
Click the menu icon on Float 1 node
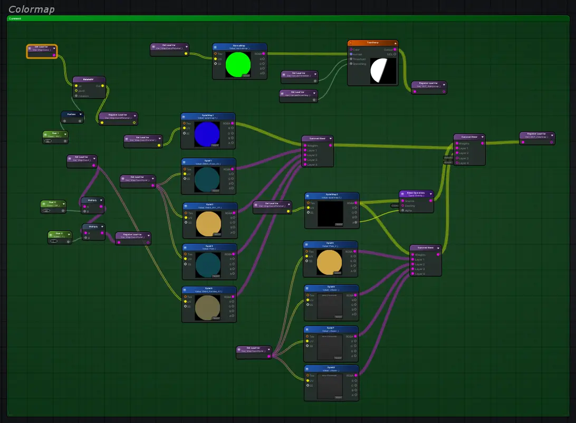click(x=46, y=134)
